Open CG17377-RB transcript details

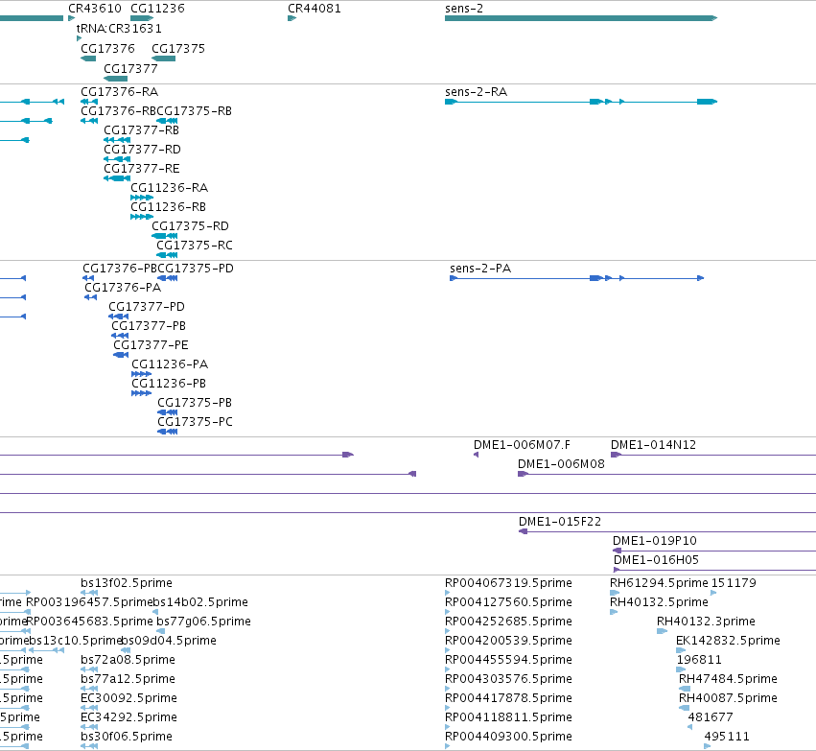[x=141, y=130]
